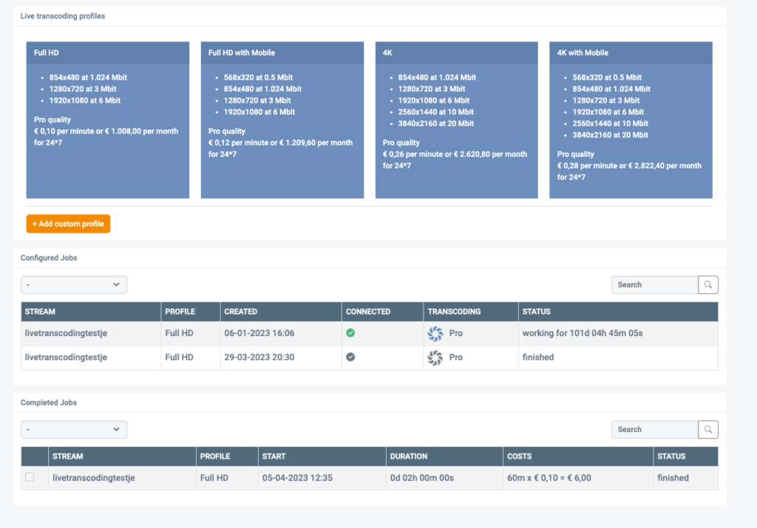This screenshot has width=757, height=528.
Task: Click the gray connected checkmark on the finished job
Action: 350,357
